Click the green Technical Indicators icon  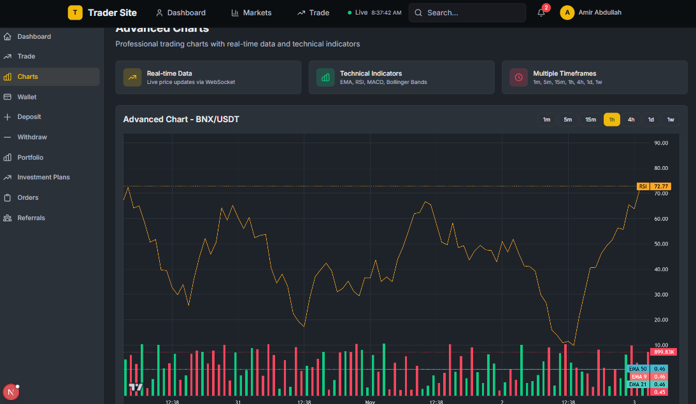325,77
